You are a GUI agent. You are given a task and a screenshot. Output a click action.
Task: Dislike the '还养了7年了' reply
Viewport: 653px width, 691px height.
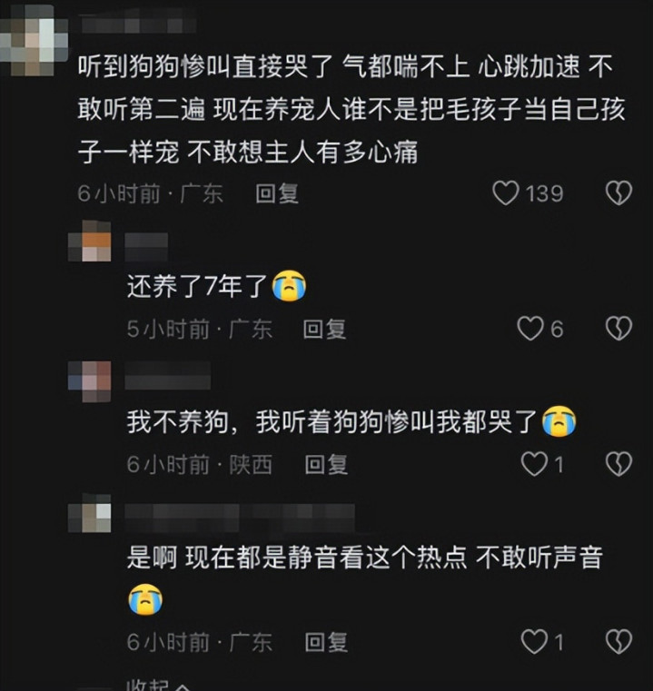point(618,329)
